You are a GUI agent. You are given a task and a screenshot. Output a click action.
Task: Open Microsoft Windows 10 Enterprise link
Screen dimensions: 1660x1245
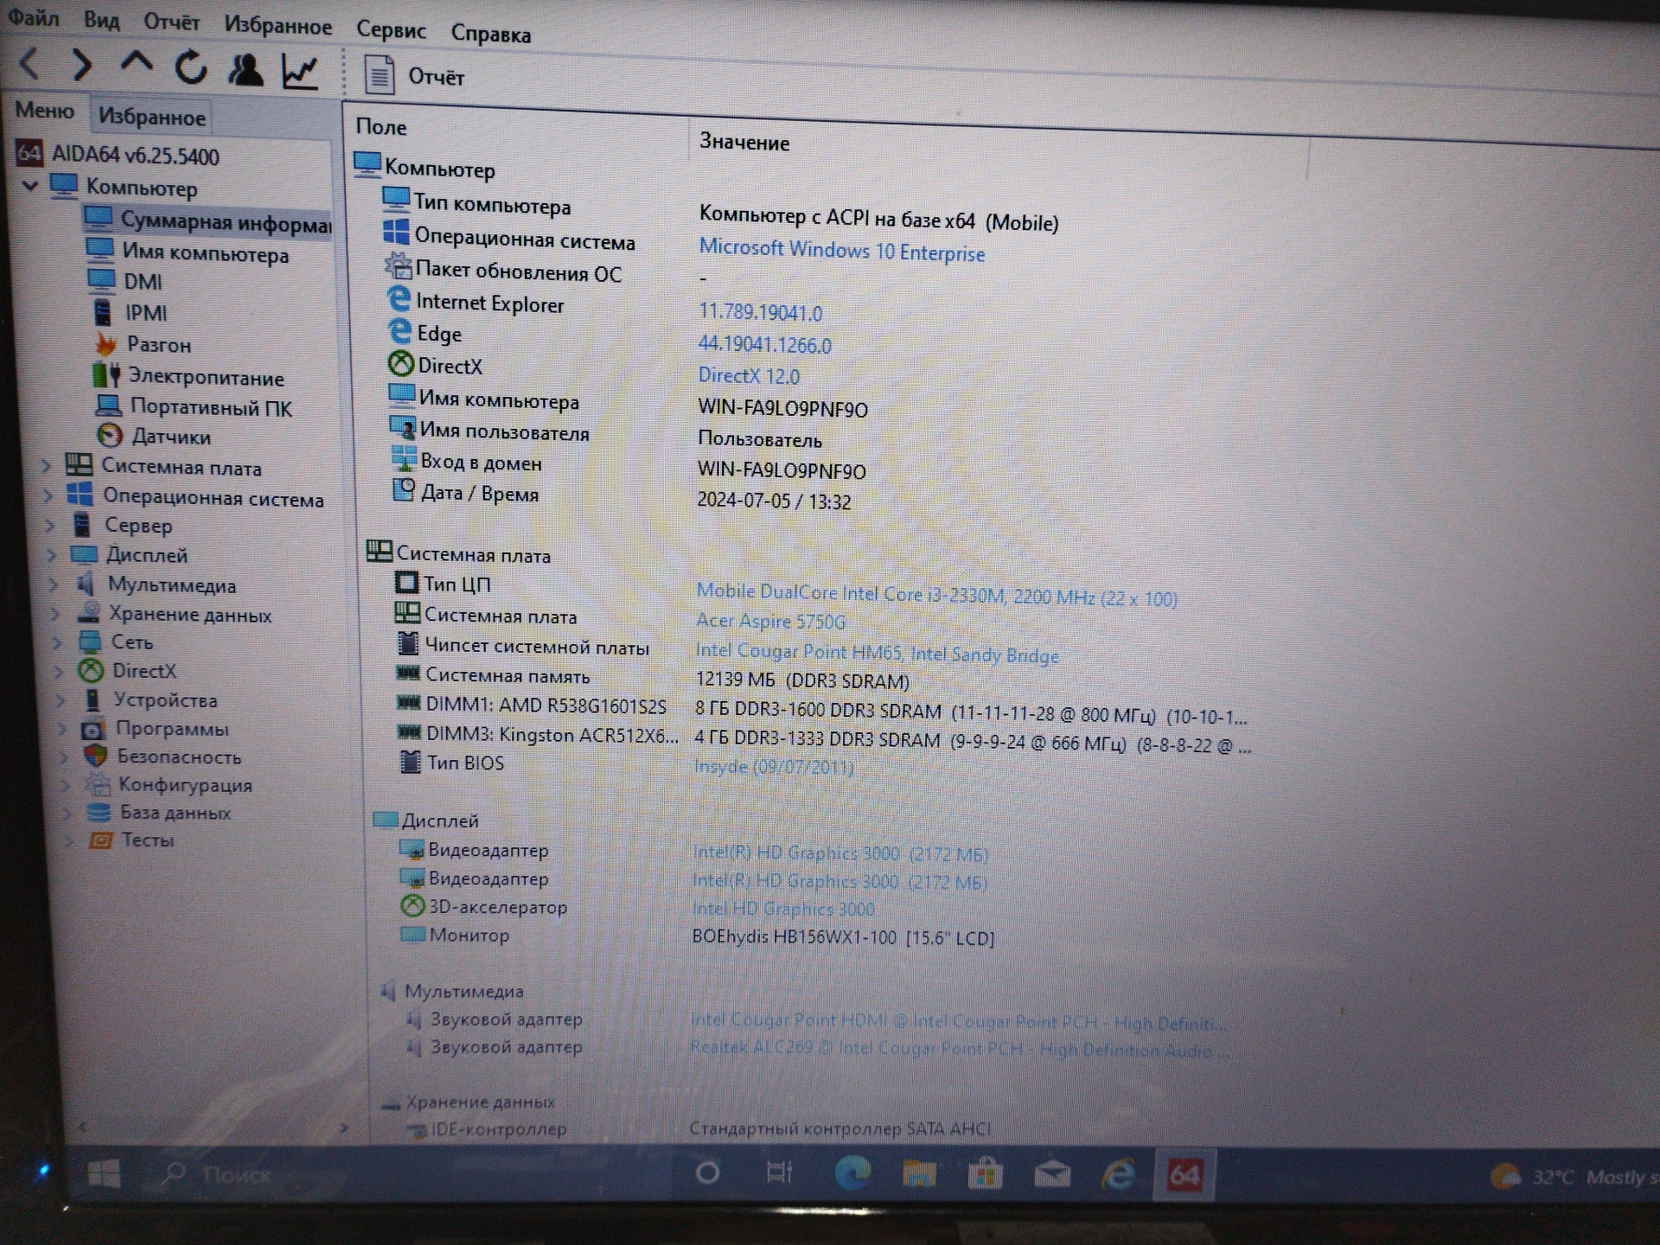click(x=842, y=251)
